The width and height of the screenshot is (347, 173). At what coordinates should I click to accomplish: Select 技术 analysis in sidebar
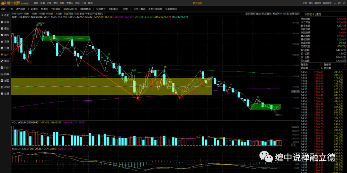pos(5,54)
